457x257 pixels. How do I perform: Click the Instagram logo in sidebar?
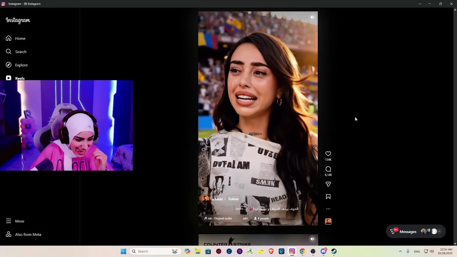[18, 20]
